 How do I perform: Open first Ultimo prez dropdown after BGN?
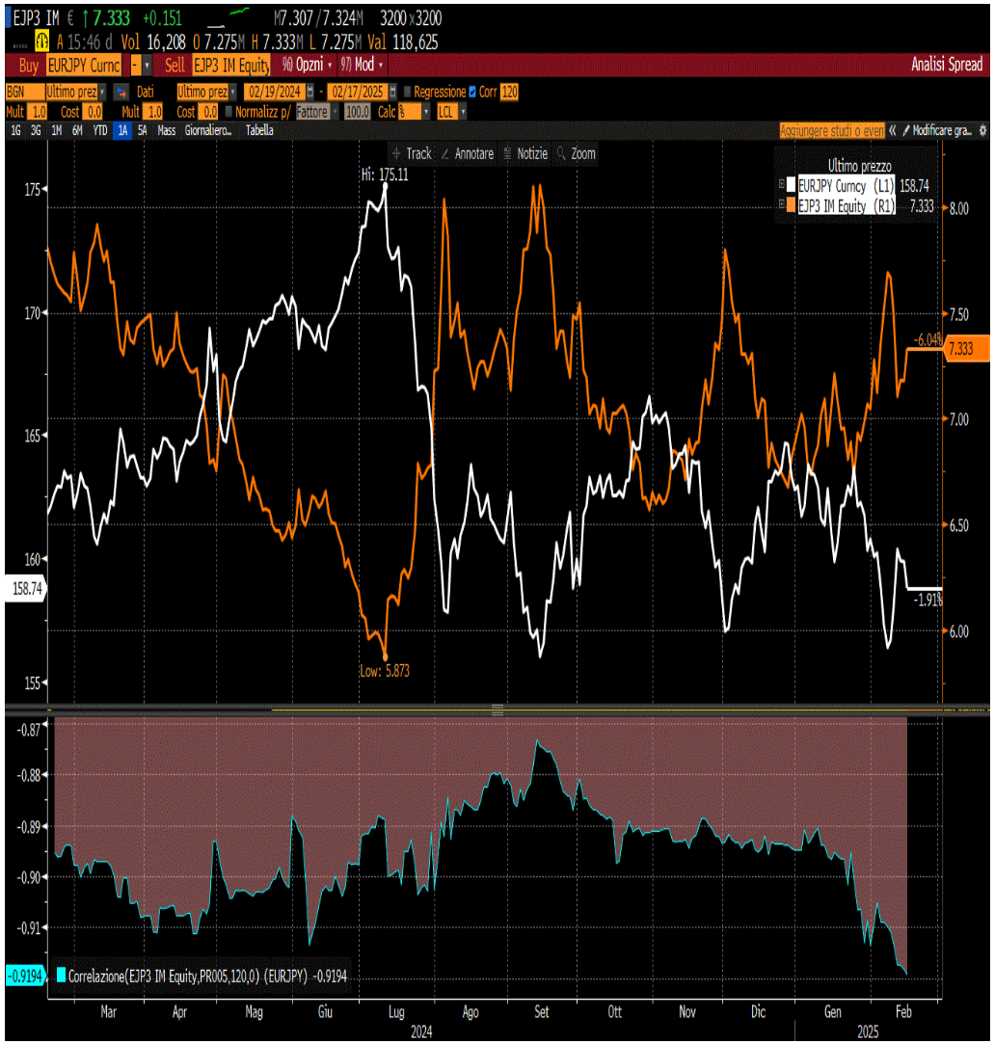(102, 92)
